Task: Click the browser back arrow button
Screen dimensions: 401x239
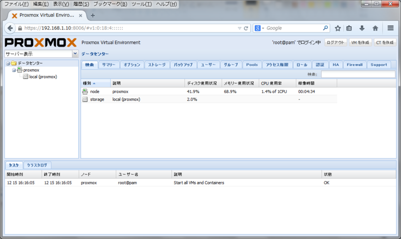Action: click(x=10, y=28)
